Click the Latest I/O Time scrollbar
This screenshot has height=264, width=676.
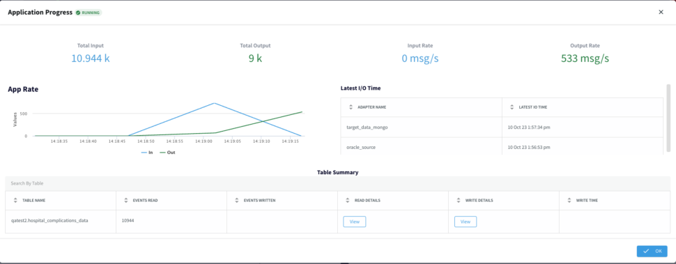pos(668,118)
